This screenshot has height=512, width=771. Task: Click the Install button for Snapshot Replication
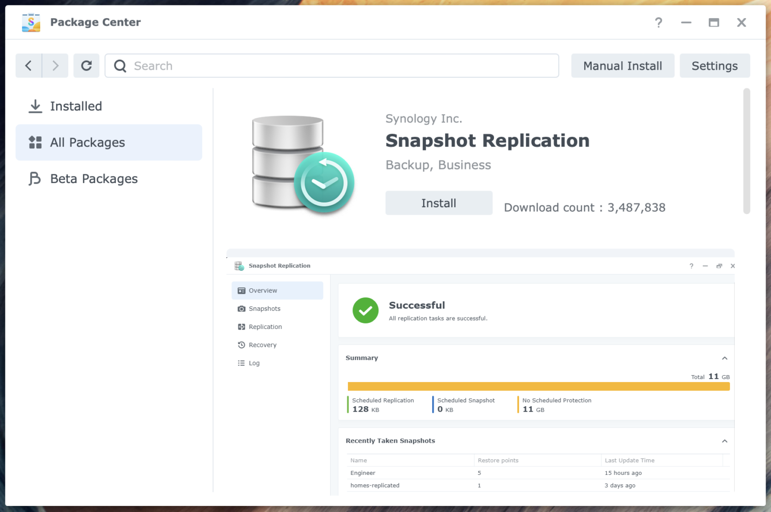tap(439, 203)
